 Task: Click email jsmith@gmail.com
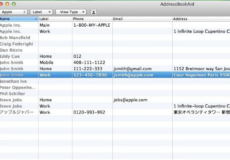click(x=132, y=69)
